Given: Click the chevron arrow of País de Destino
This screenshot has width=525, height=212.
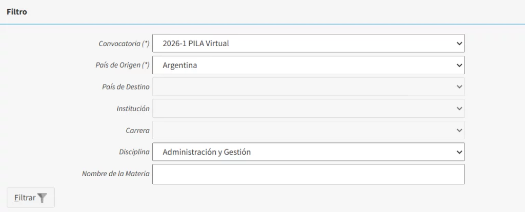Looking at the screenshot, I should point(459,87).
